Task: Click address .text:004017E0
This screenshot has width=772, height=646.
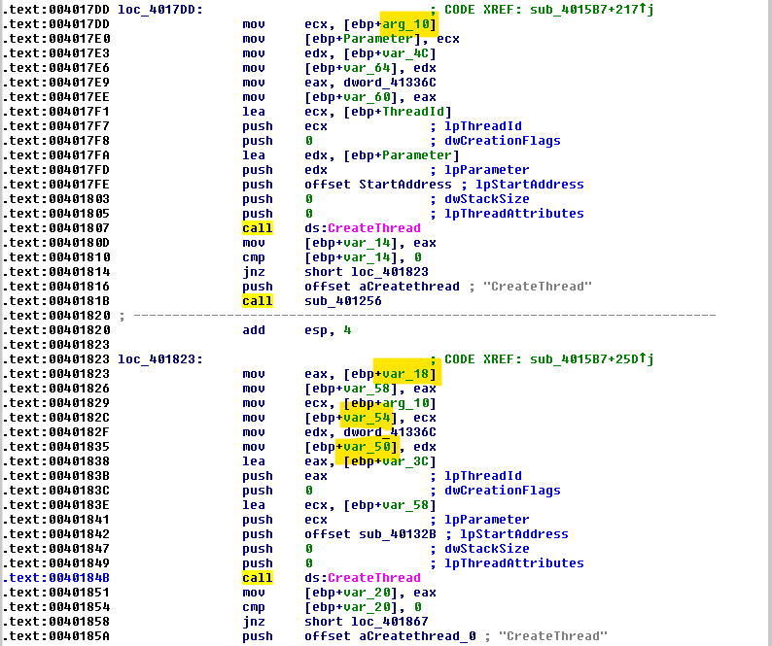Action: click(56, 39)
